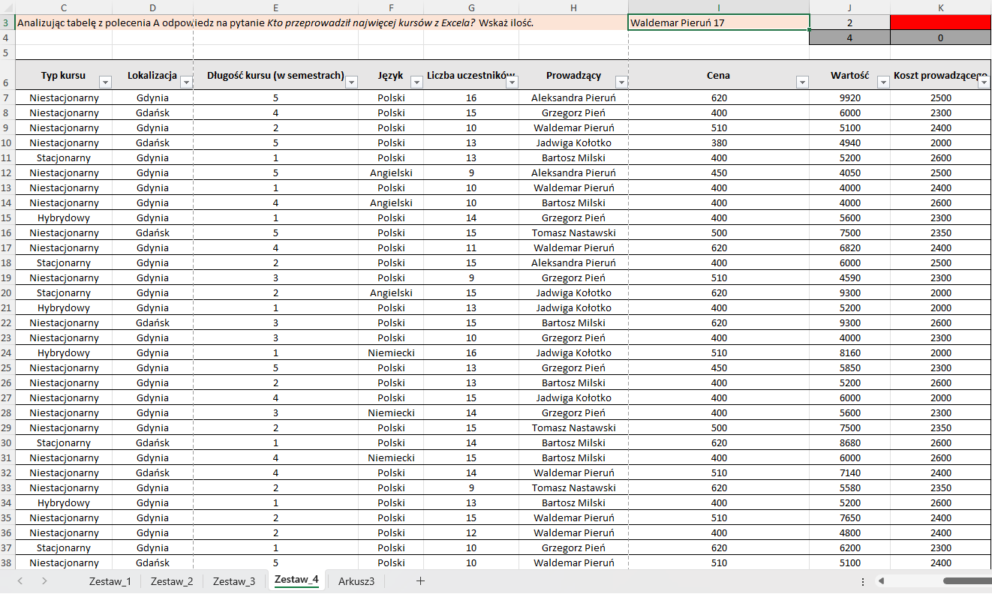
Task: Open the Cena filter dropdown
Action: point(802,82)
